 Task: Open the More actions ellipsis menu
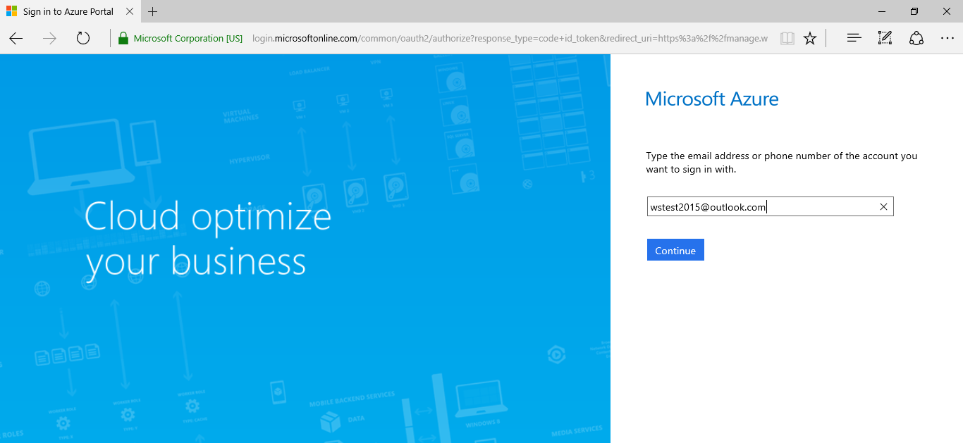coord(947,38)
